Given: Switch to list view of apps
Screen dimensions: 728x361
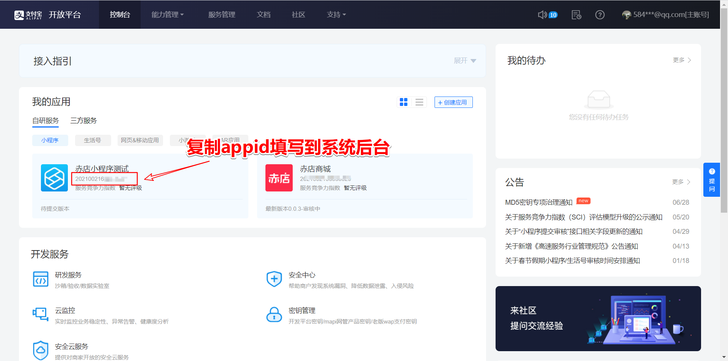Looking at the screenshot, I should pos(419,102).
